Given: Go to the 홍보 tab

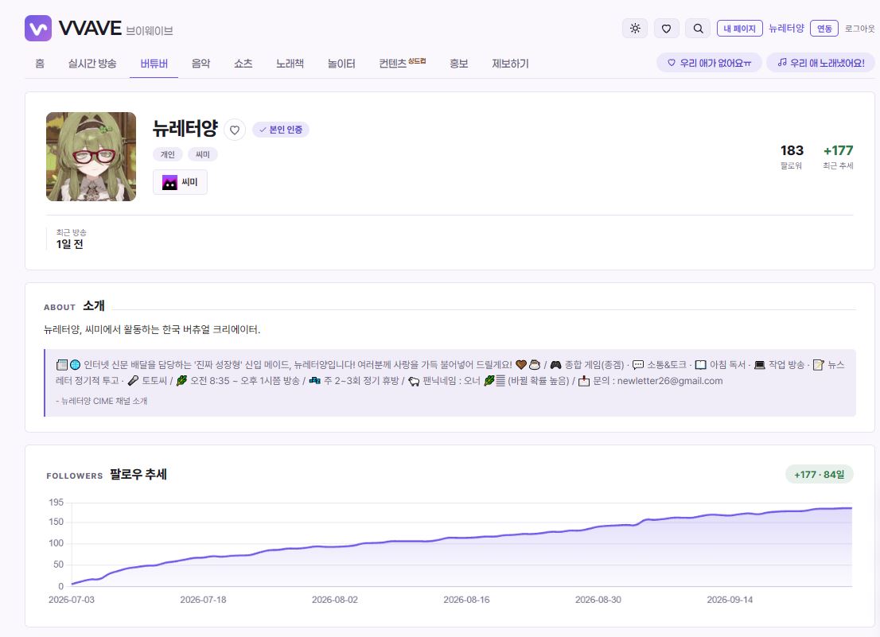Looking at the screenshot, I should tap(458, 64).
